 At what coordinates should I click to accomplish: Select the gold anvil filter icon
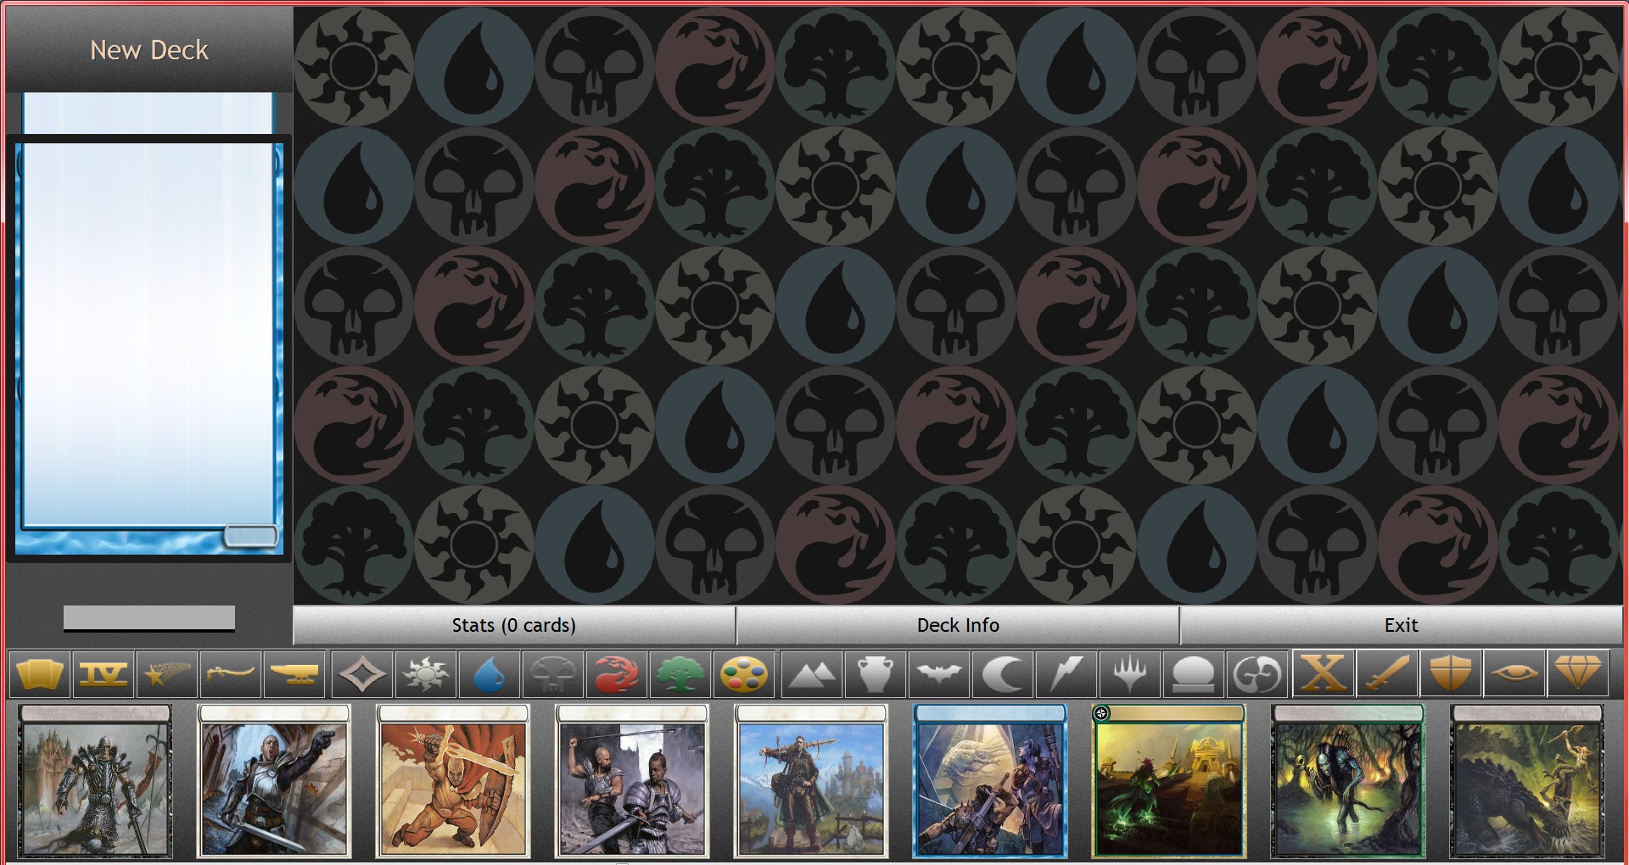tap(294, 675)
